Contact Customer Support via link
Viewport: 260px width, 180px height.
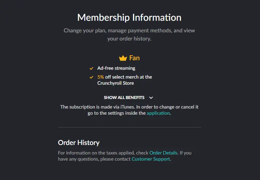coord(151,159)
